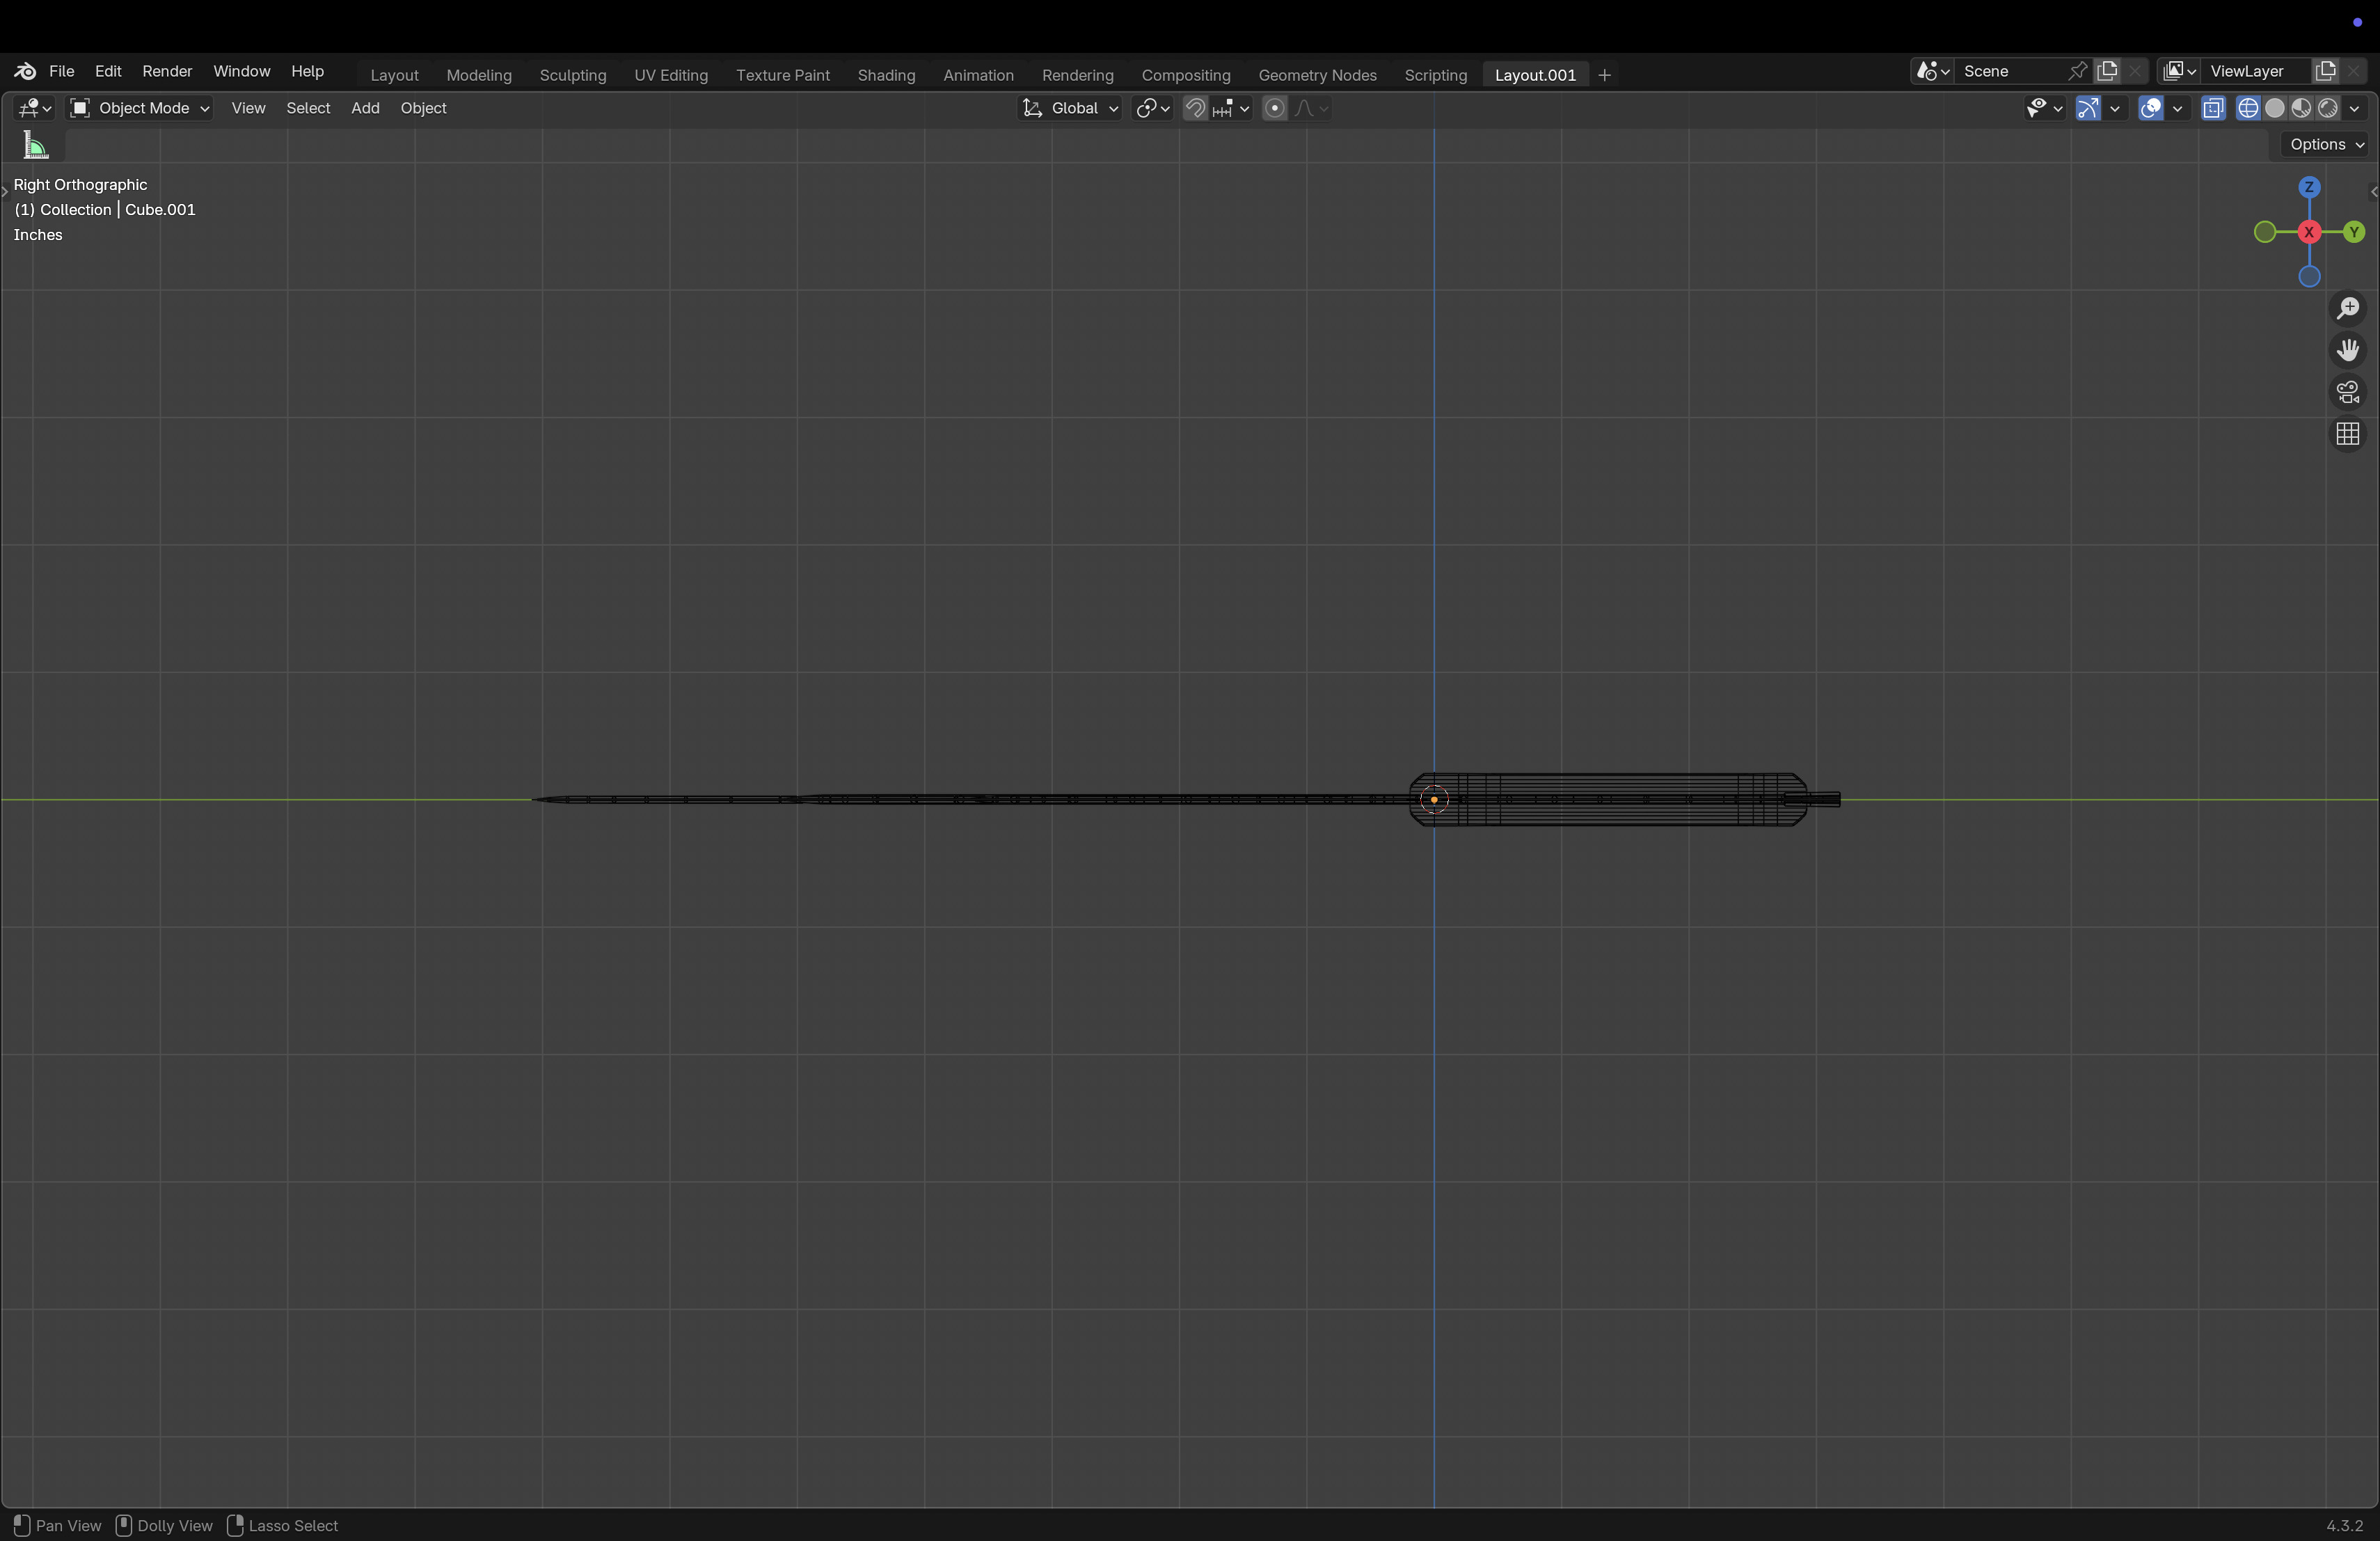Open Global transform orientation dropdown

1070,108
